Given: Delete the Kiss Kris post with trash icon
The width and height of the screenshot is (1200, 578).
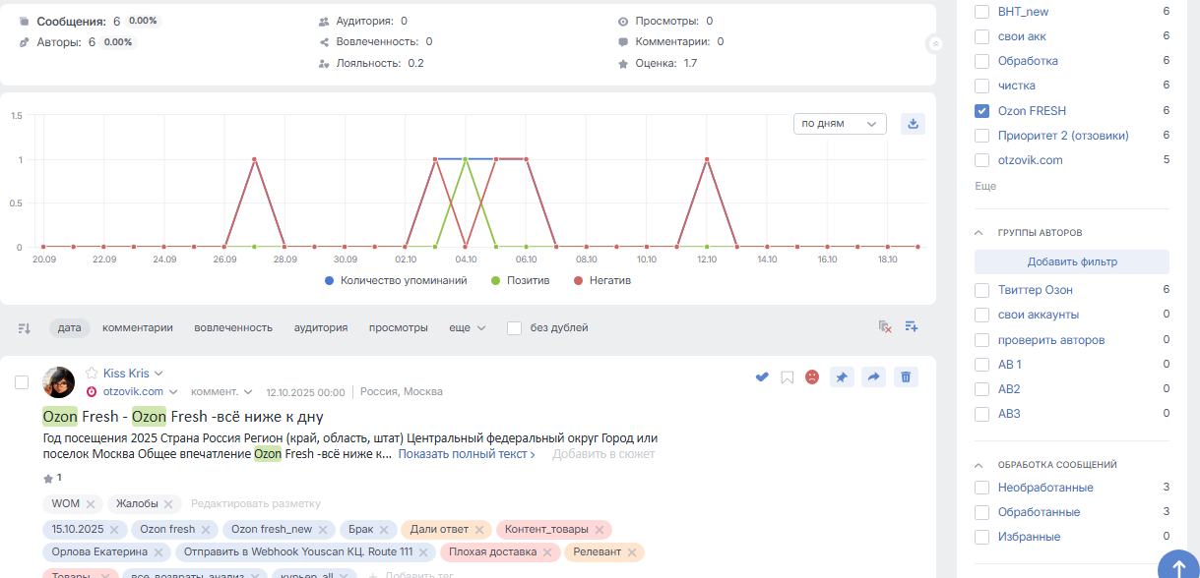Looking at the screenshot, I should click(x=906, y=376).
